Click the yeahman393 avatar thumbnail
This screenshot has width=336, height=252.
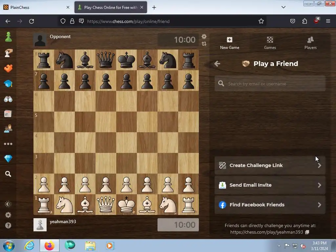(40, 225)
